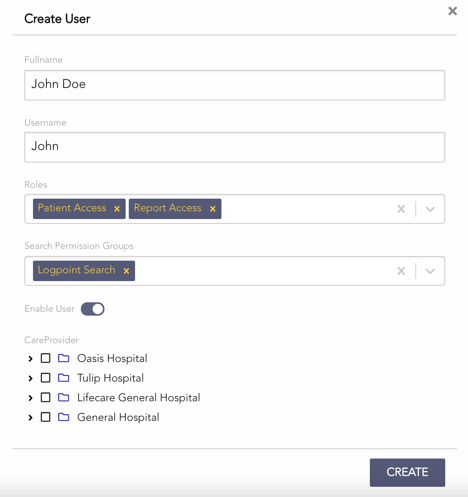Toggle the Enable User switch

(93, 309)
